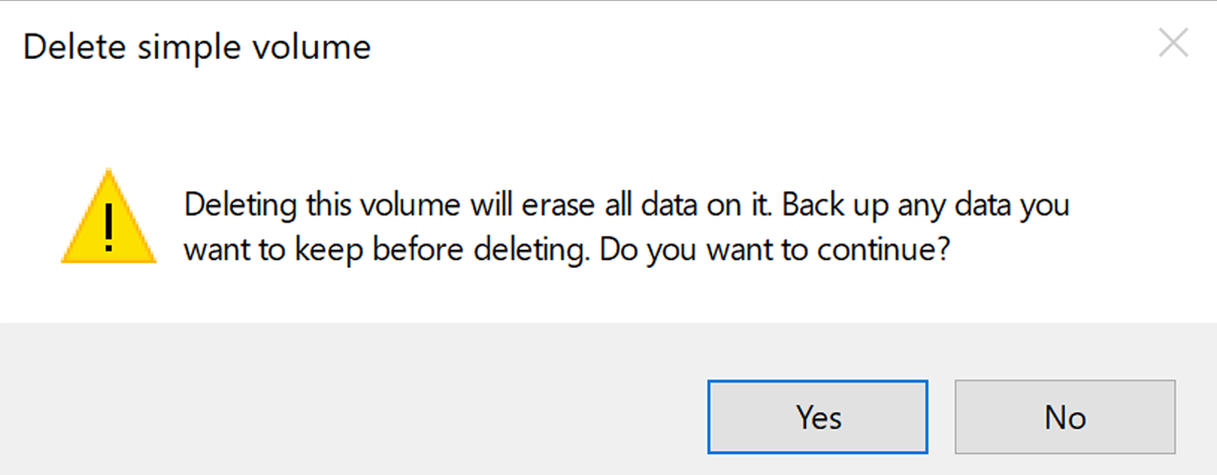Screen dimensions: 1217x475
Task: Dismiss the dialog using the X icon
Action: click(x=1174, y=44)
